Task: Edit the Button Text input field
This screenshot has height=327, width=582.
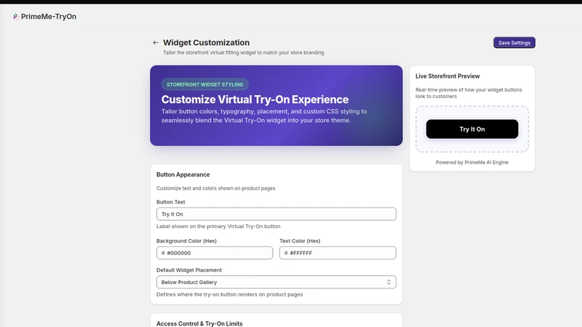Action: 276,214
